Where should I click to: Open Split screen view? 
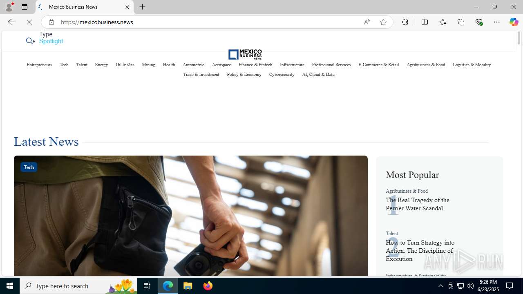(425, 22)
